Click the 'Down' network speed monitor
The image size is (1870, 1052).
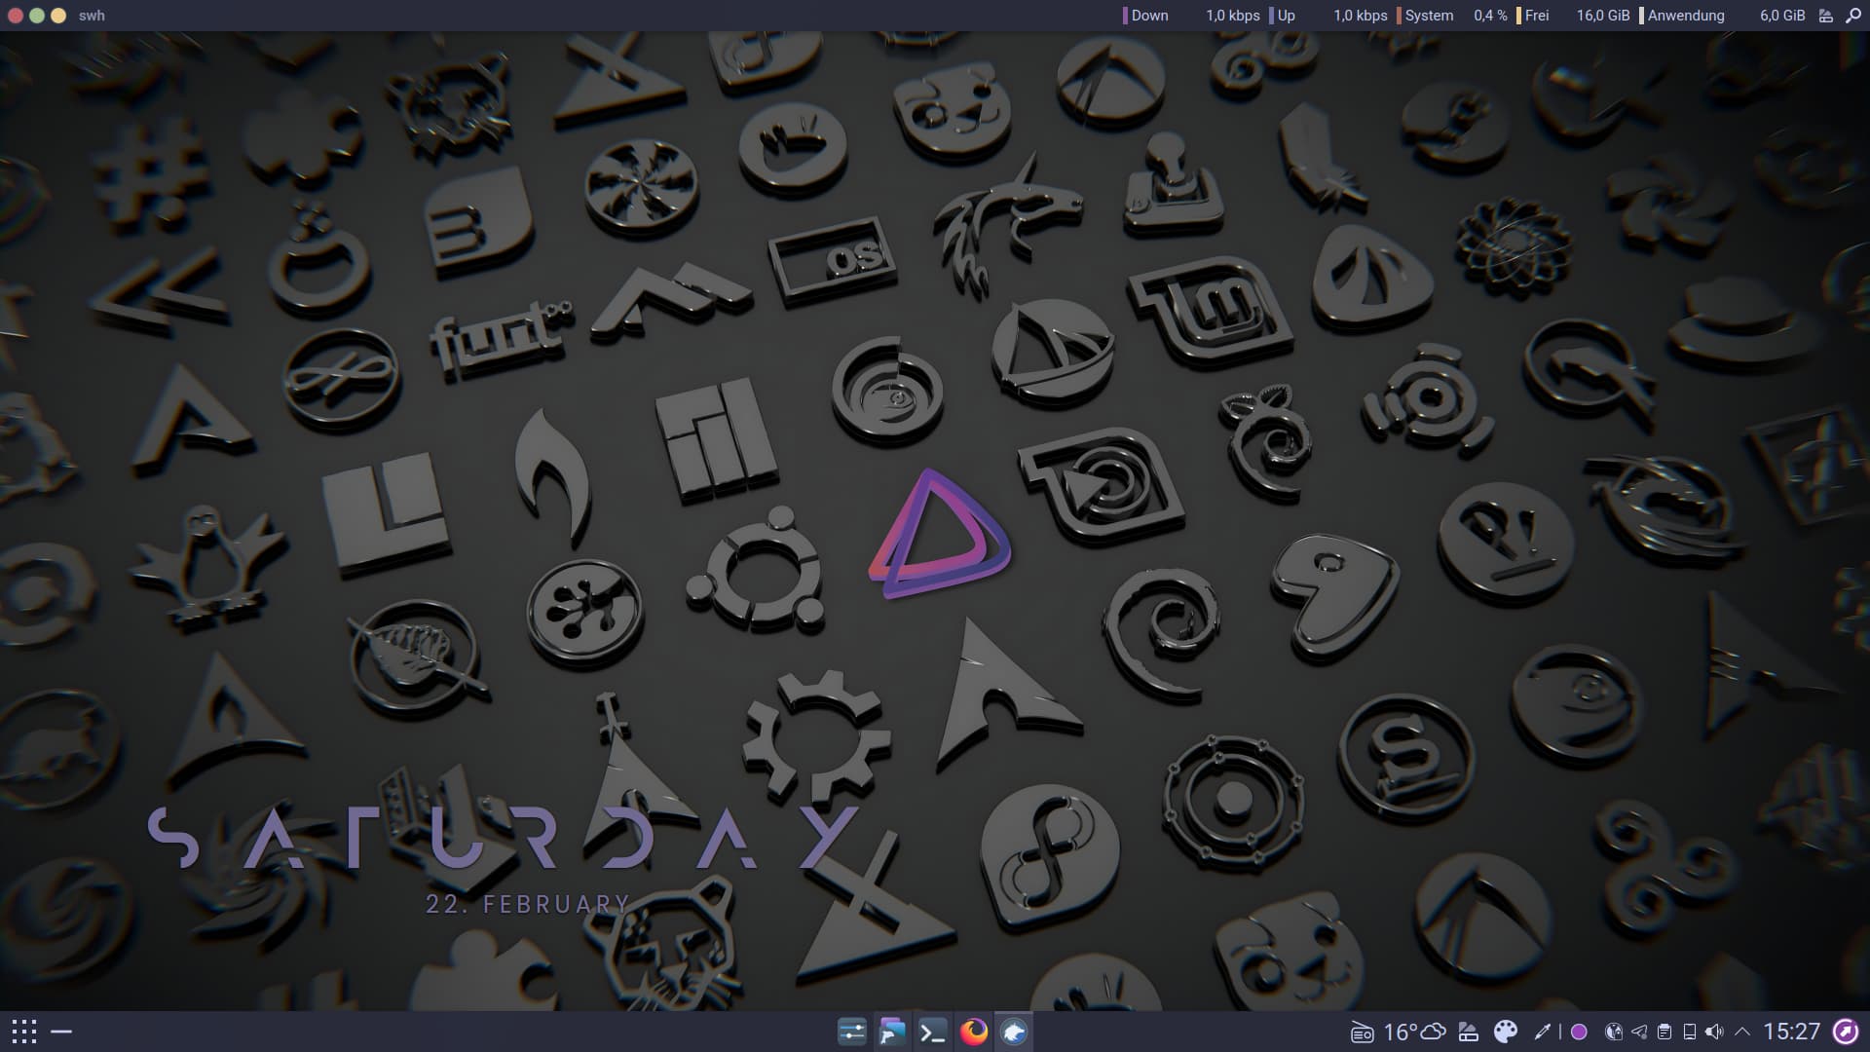(1192, 16)
